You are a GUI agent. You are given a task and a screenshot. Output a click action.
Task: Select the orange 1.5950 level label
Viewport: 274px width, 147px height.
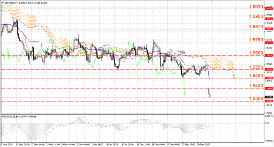pos(256,16)
